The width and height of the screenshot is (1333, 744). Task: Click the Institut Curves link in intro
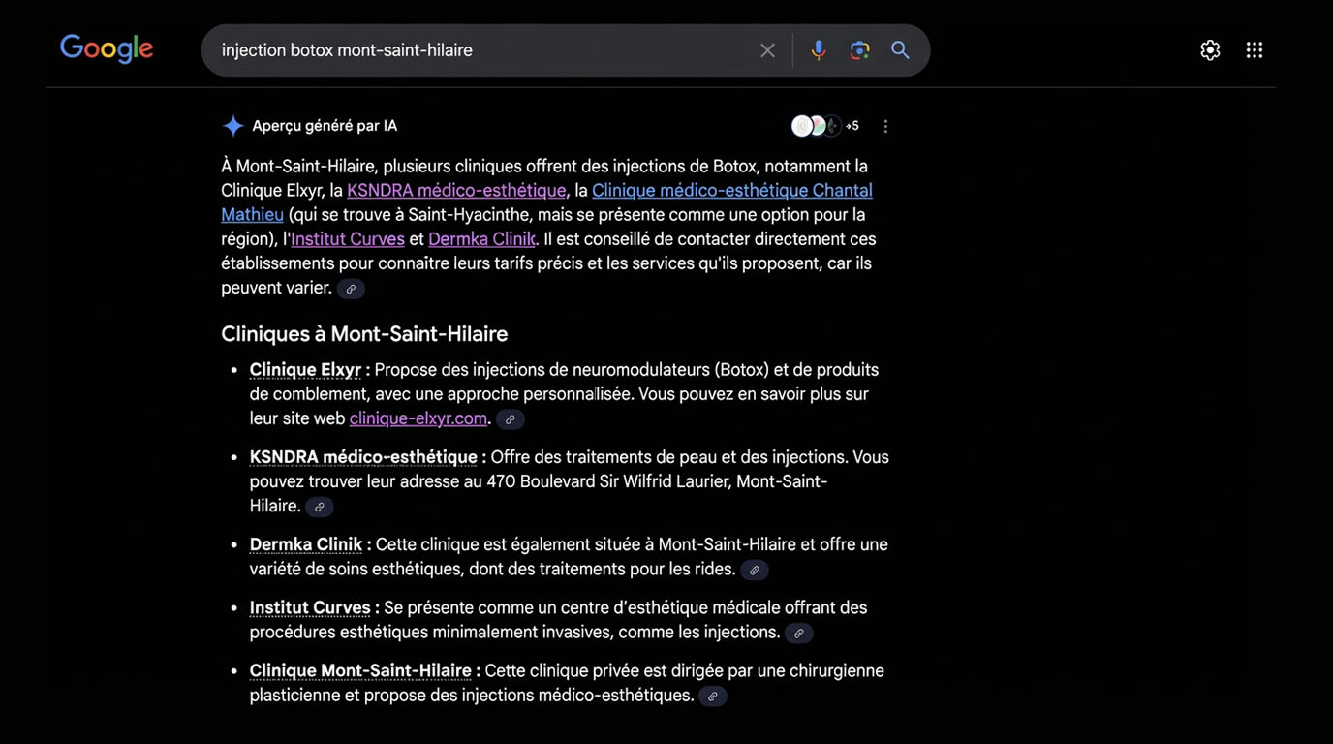coord(348,239)
